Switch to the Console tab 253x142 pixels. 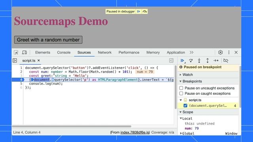pos(64,52)
